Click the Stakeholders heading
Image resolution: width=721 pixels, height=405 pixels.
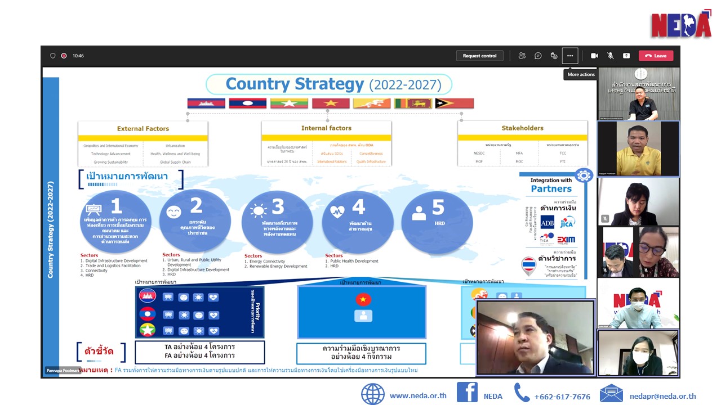click(523, 128)
